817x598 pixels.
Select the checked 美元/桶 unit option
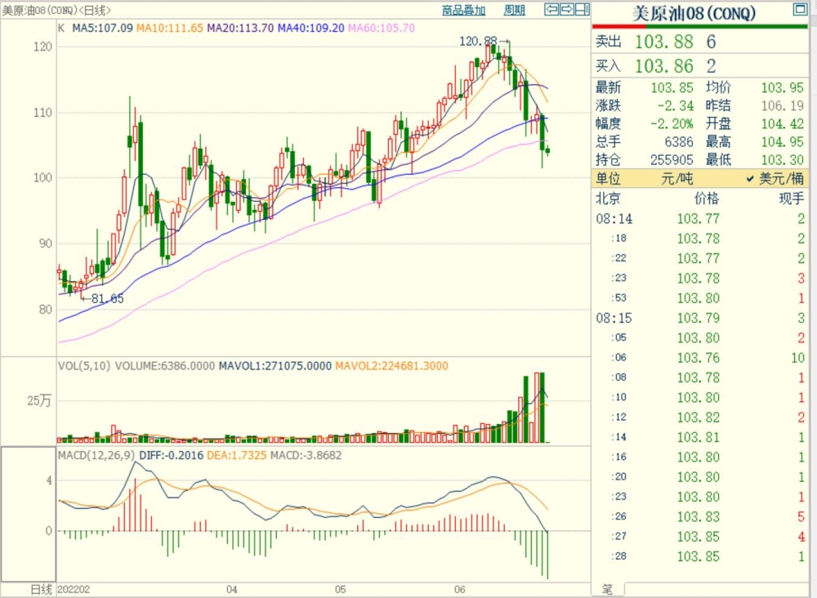tap(774, 178)
